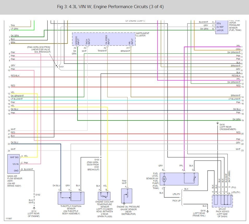This screenshot has width=249, height=224.
Task: Click the TAN wire label at pin 1
Action: [13, 25]
